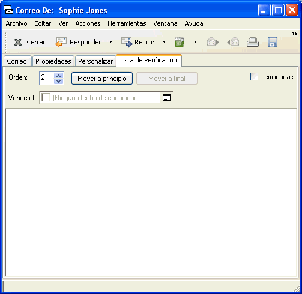
Task: Select the Lista de verificación tab
Action: pos(148,60)
